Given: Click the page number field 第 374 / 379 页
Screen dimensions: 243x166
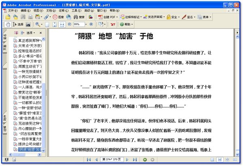Looking at the screenshot, I should [112, 160].
